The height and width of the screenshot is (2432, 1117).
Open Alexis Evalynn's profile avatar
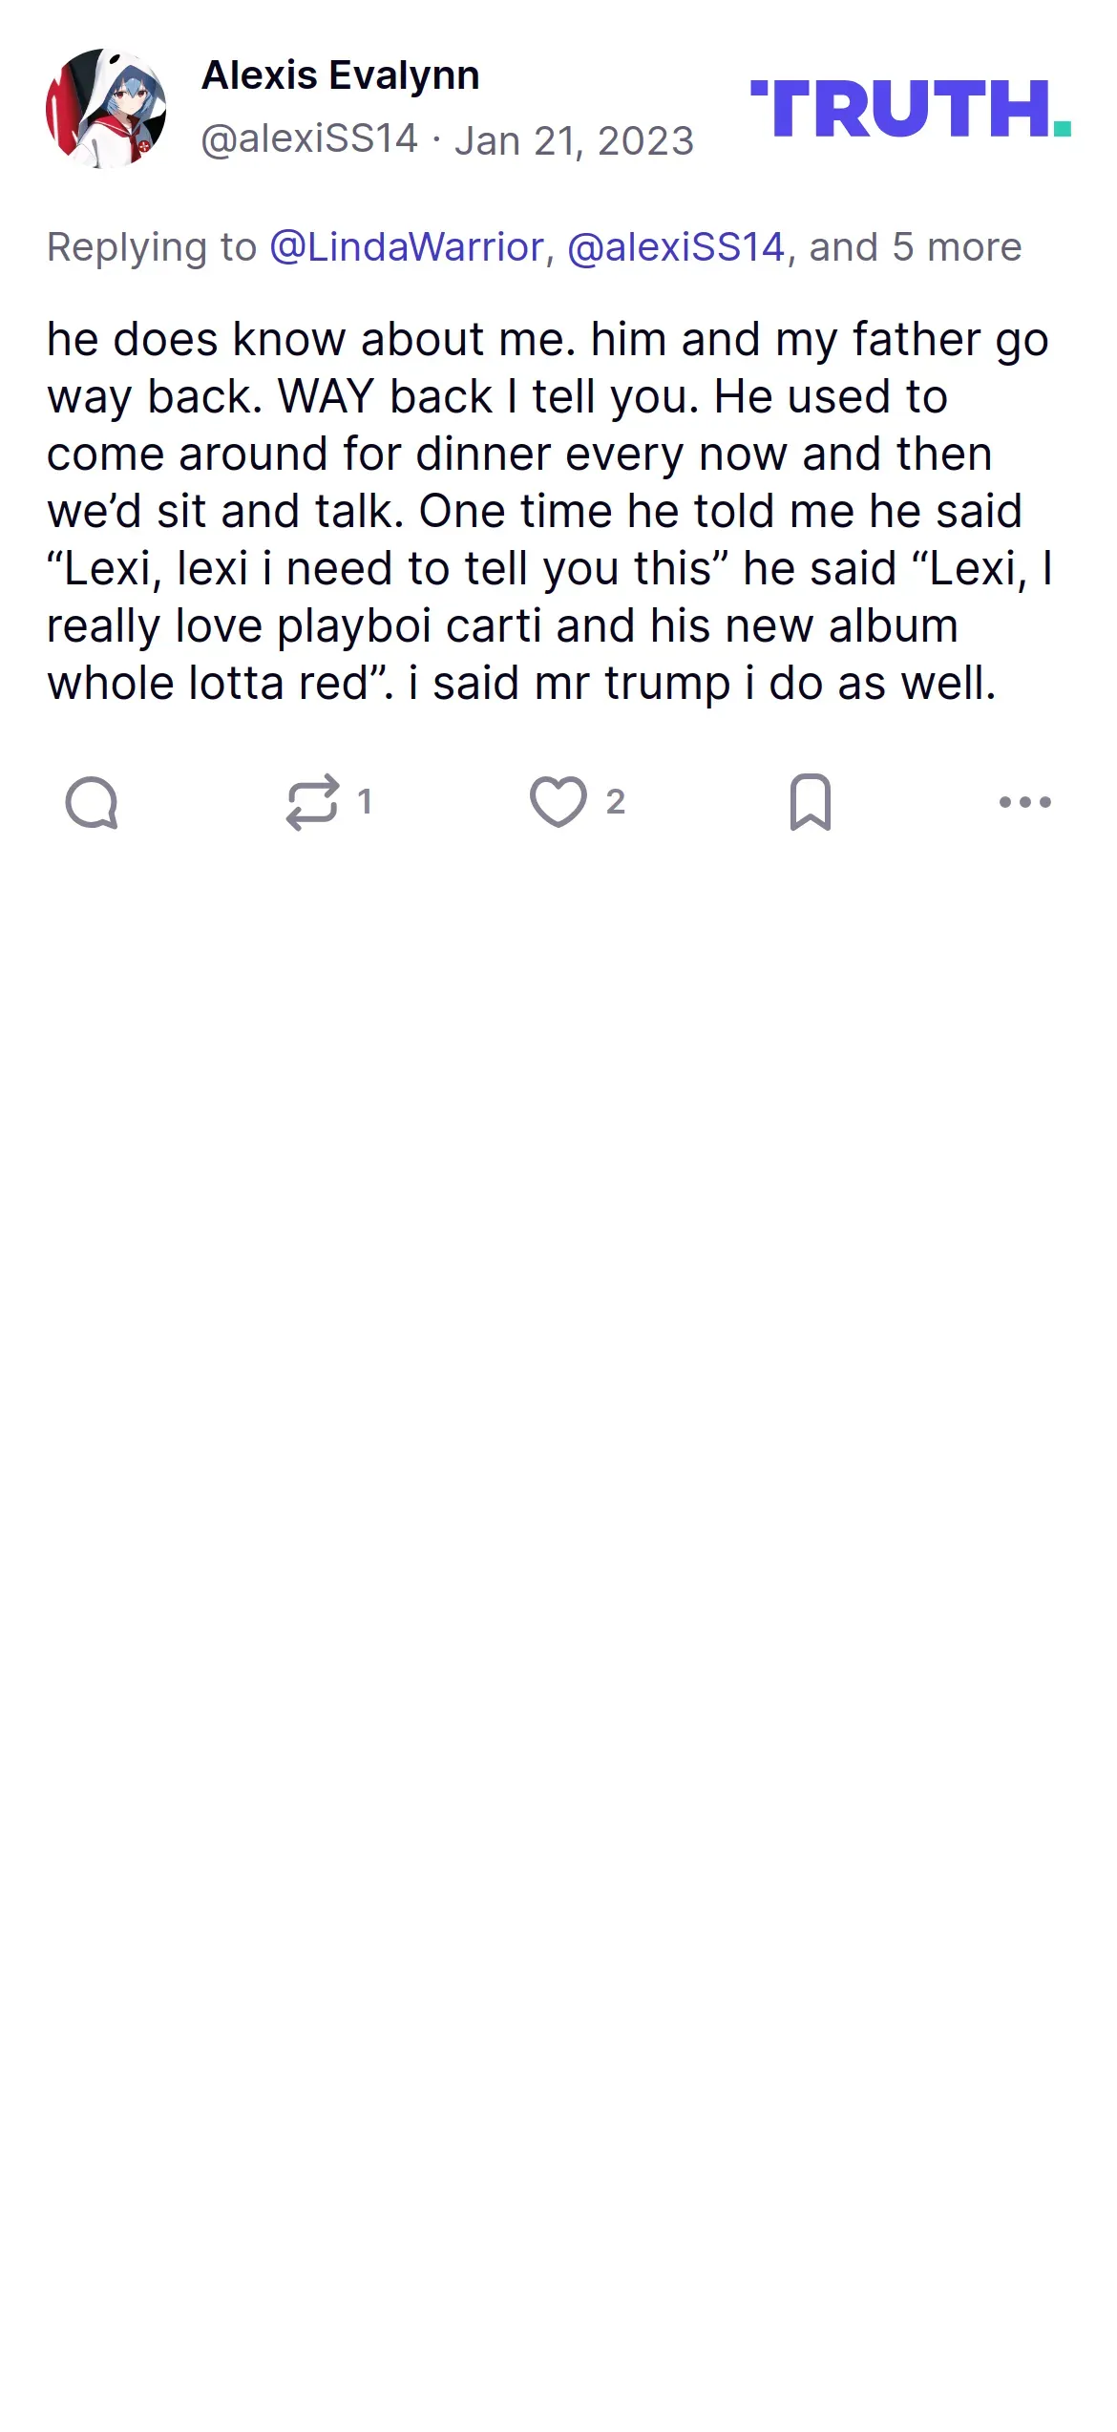(x=106, y=109)
